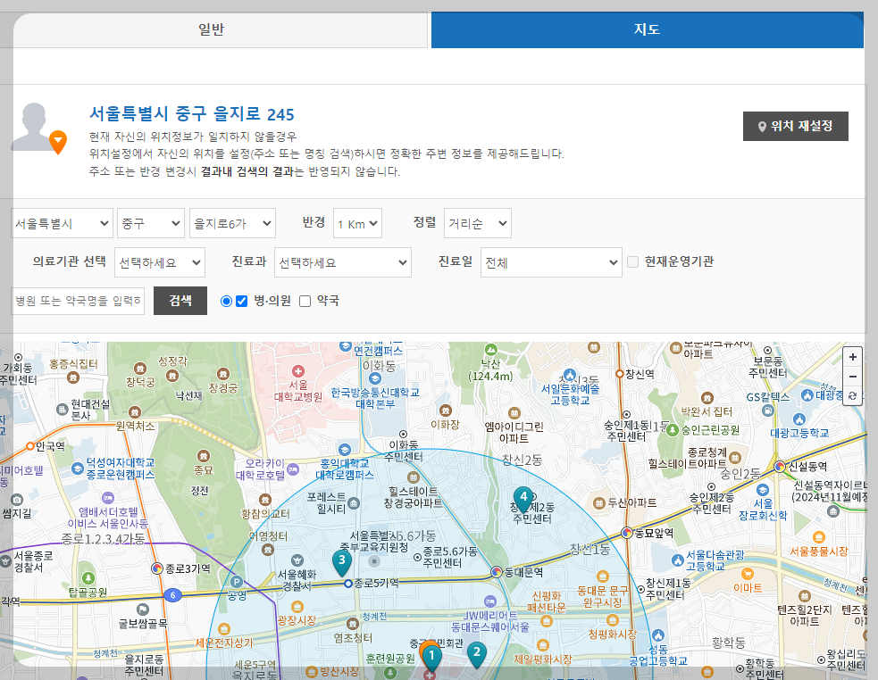Select map marker number 4
Image resolution: width=878 pixels, height=680 pixels.
[x=523, y=499]
